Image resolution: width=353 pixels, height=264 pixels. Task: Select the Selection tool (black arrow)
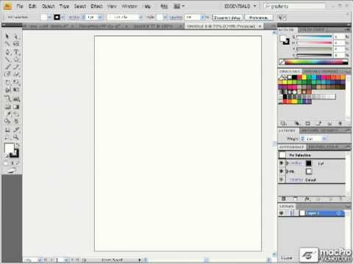point(7,37)
